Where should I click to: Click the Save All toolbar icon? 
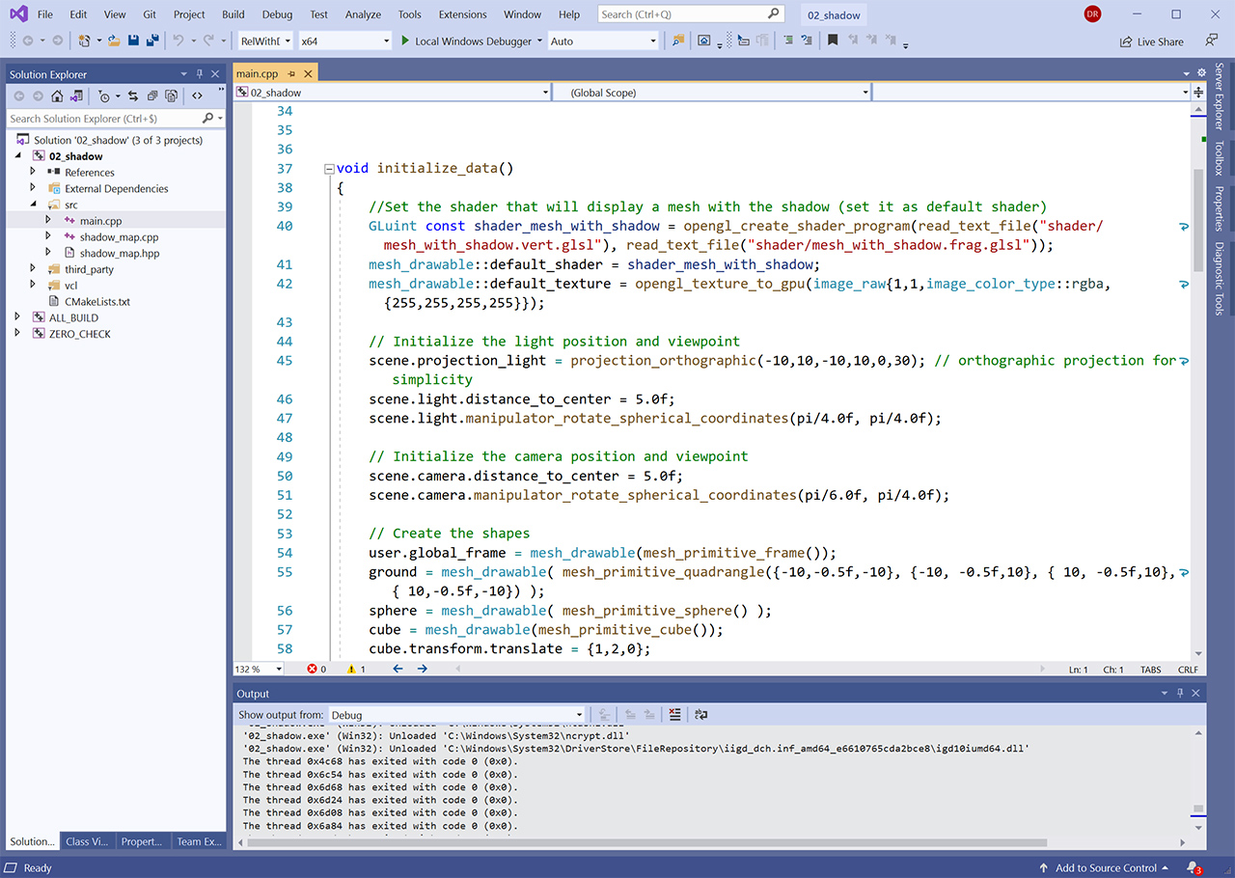click(152, 41)
